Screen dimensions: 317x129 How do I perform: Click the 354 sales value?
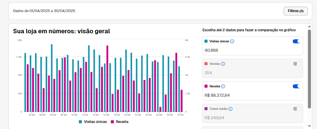208,73
